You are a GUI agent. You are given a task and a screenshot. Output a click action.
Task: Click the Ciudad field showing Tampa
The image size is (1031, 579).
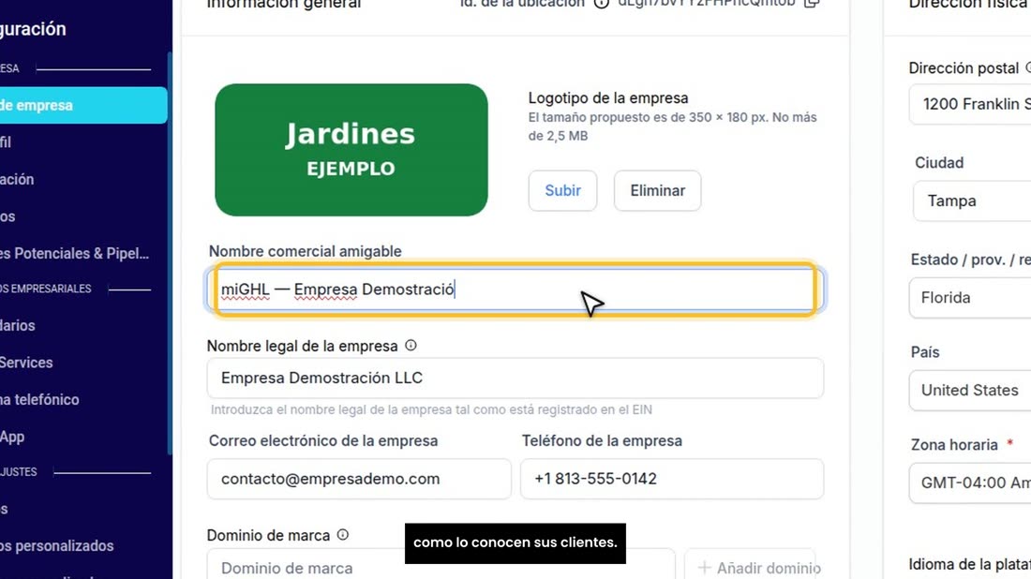pos(973,201)
